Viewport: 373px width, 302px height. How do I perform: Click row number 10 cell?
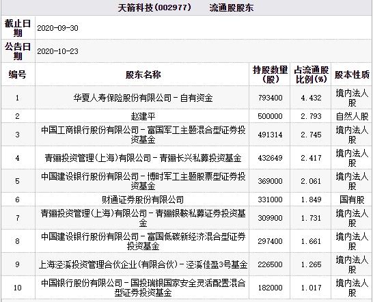(x=17, y=288)
